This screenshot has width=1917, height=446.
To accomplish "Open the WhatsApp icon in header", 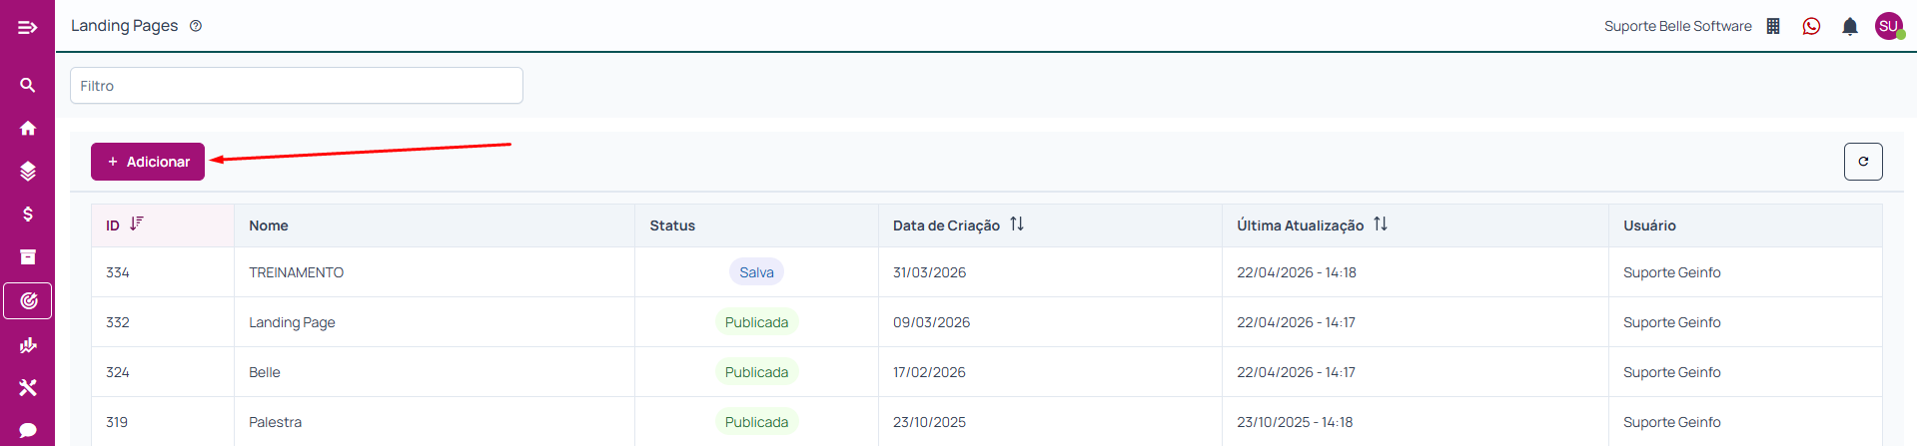I will click(1811, 27).
